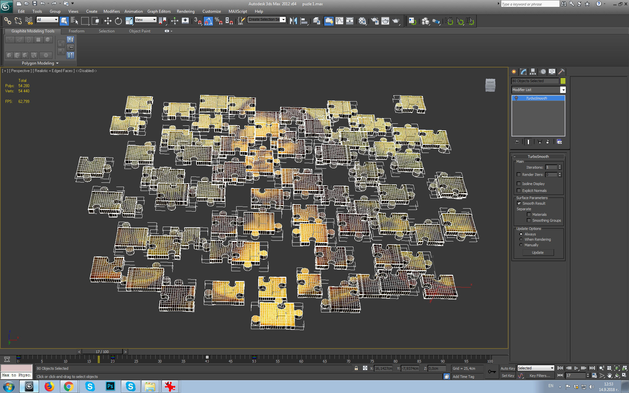Screen dimensions: 629x393
Task: Choose the Select and Scale tool
Action: tap(129, 21)
